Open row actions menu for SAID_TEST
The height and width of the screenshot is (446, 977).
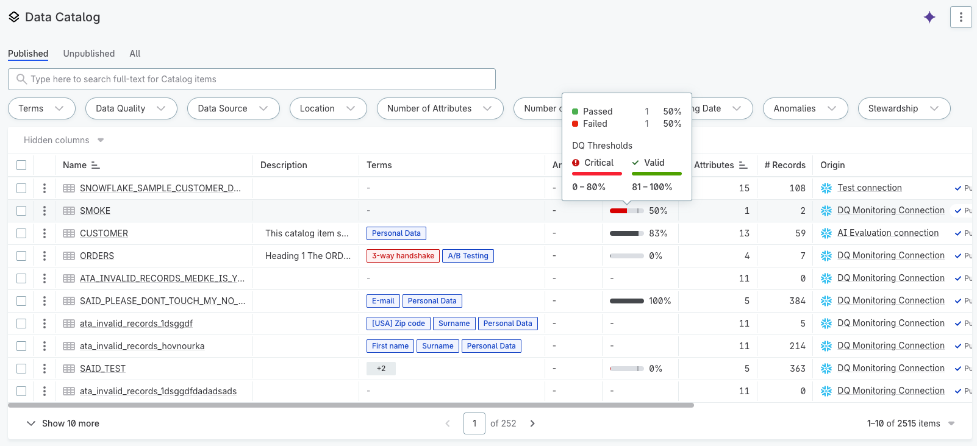coord(45,369)
